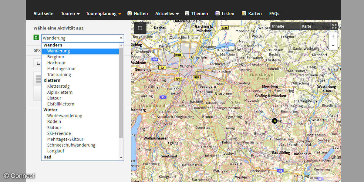Screen dimensions: 364x182
Task: Select Alpinklettern as activity
Action: coord(80,92)
